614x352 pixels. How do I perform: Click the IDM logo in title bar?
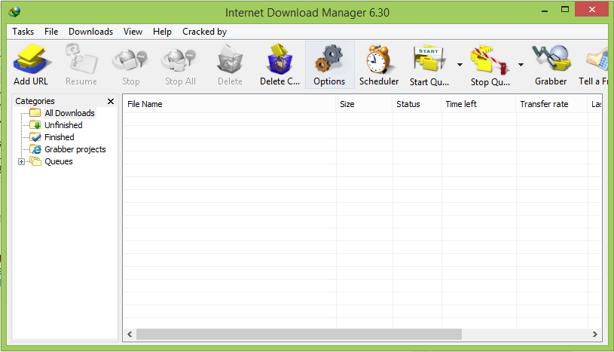[14, 12]
